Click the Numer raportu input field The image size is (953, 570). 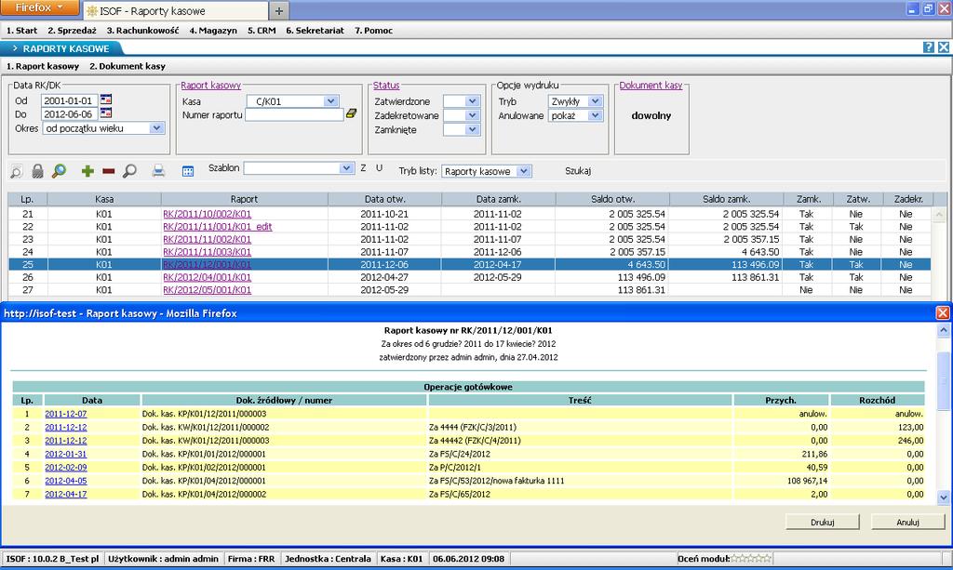point(294,114)
